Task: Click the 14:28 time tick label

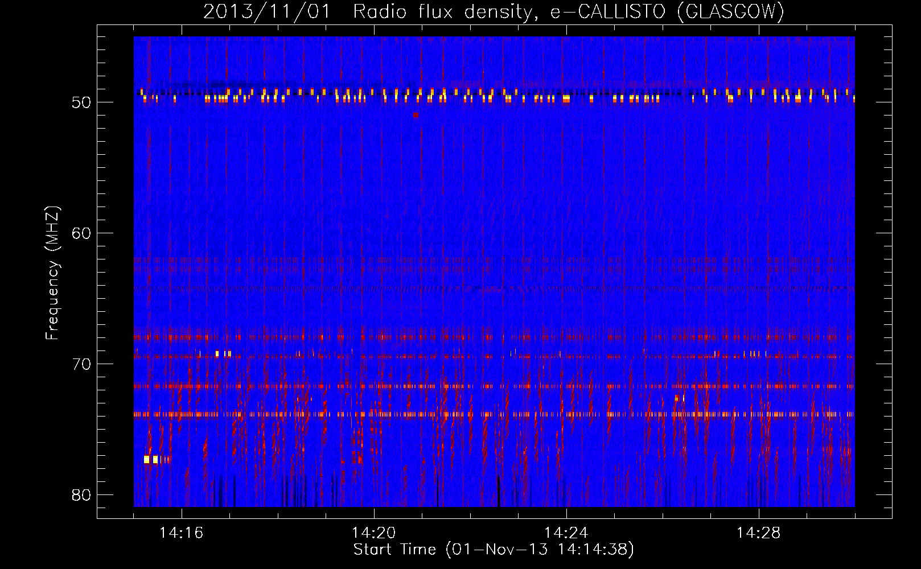Action: (x=759, y=533)
